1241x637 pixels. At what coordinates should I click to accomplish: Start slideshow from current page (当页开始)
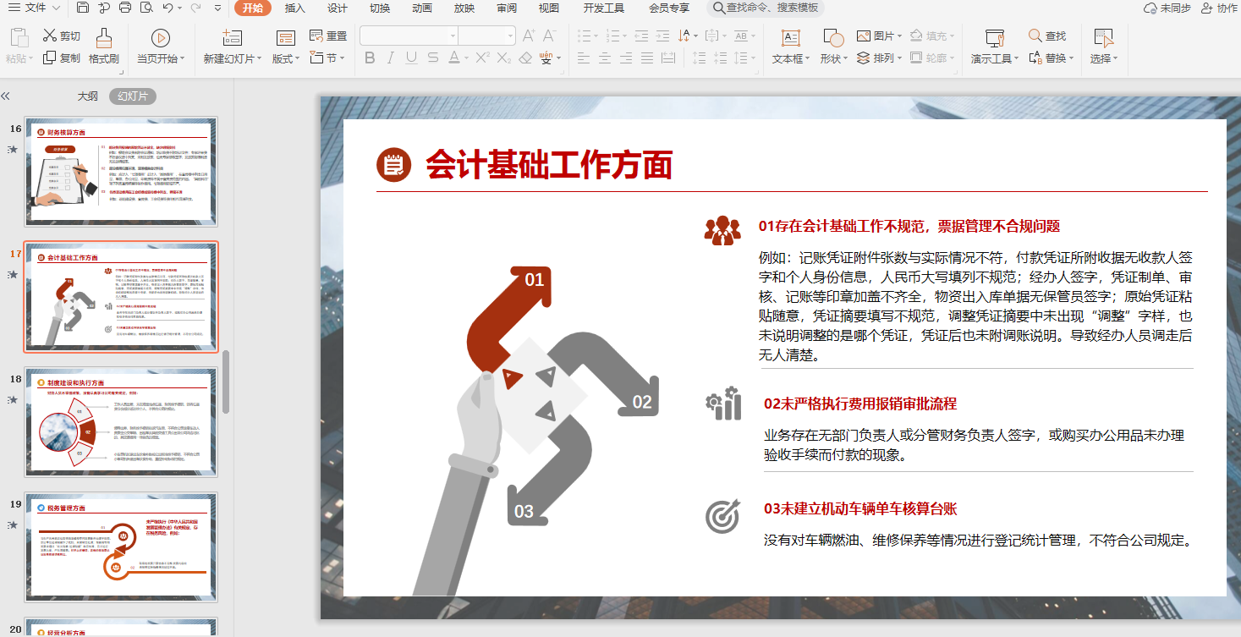coord(160,47)
